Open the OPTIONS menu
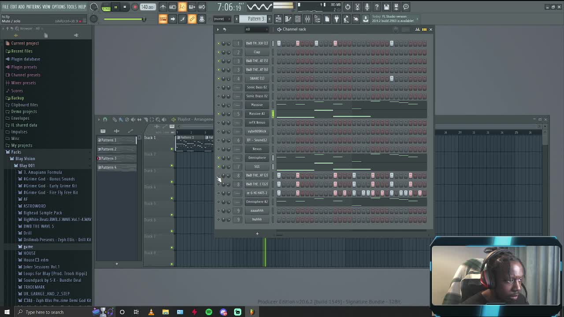 [58, 7]
